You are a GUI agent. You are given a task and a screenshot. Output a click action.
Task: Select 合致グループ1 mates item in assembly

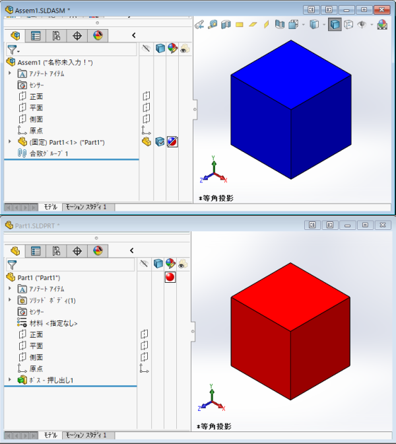[49, 153]
